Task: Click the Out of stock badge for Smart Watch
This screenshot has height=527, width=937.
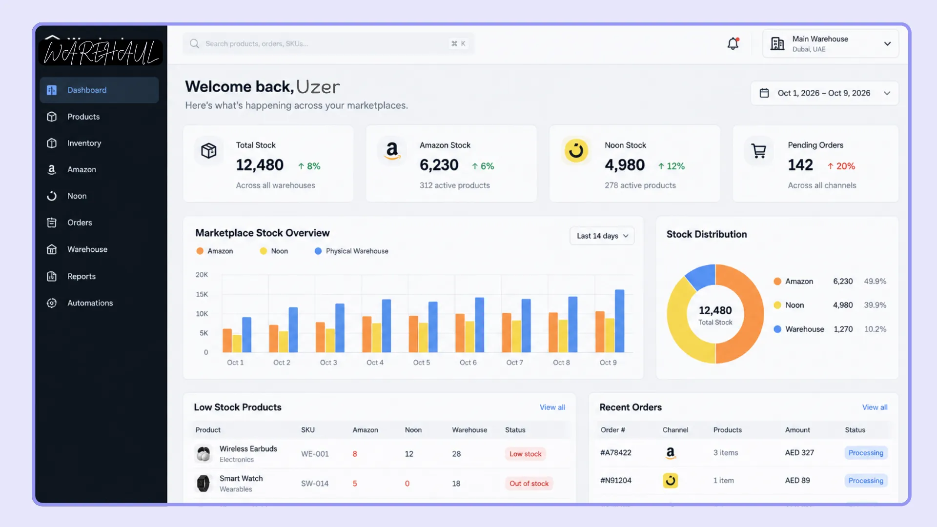Action: pos(529,484)
